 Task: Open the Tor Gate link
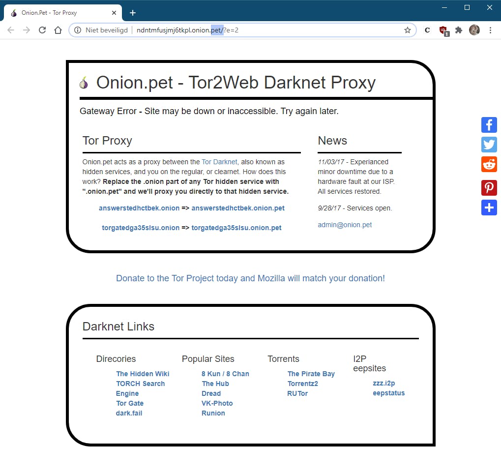[x=130, y=404]
